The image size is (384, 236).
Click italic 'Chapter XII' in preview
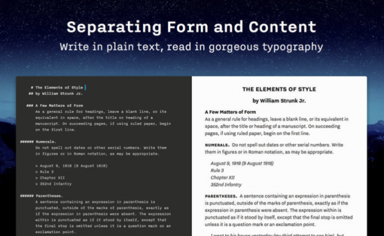223,178
